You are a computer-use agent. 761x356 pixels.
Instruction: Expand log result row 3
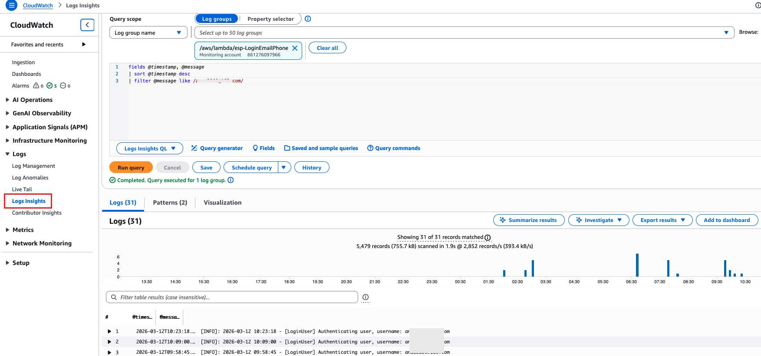click(x=109, y=352)
